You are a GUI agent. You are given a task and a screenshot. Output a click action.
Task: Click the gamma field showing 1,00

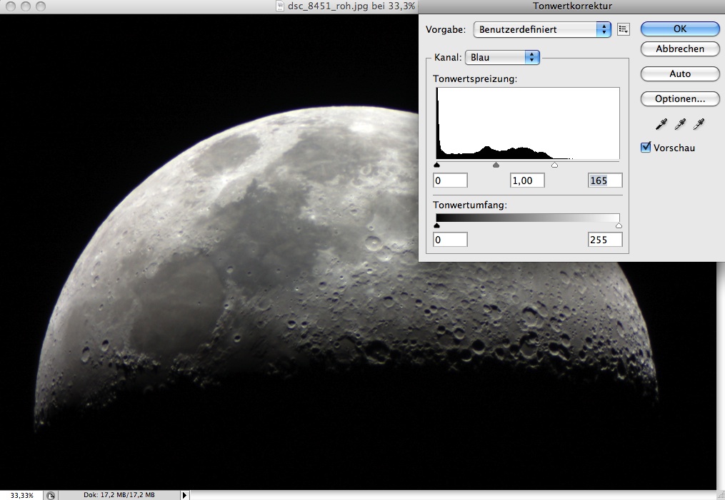[x=528, y=180]
